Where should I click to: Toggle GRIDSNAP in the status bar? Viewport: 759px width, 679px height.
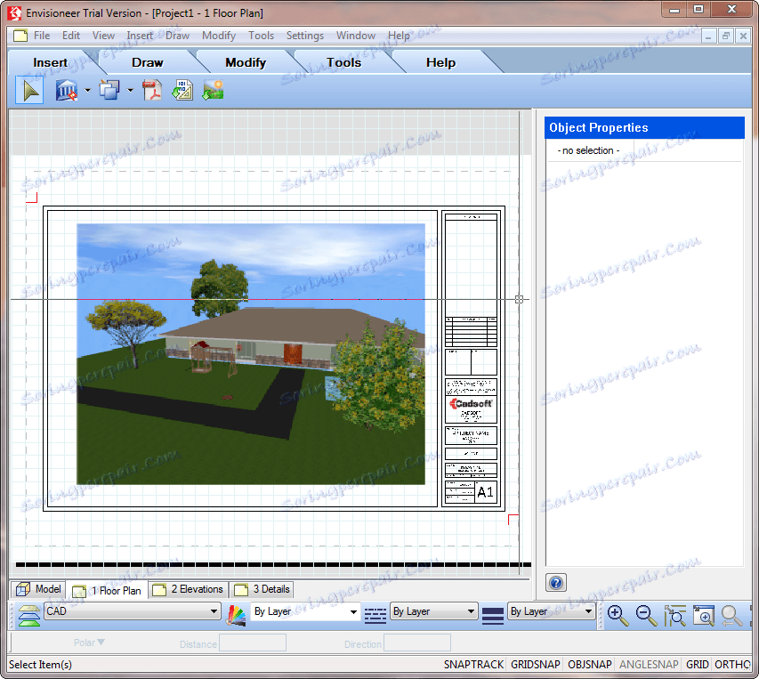[x=535, y=665]
